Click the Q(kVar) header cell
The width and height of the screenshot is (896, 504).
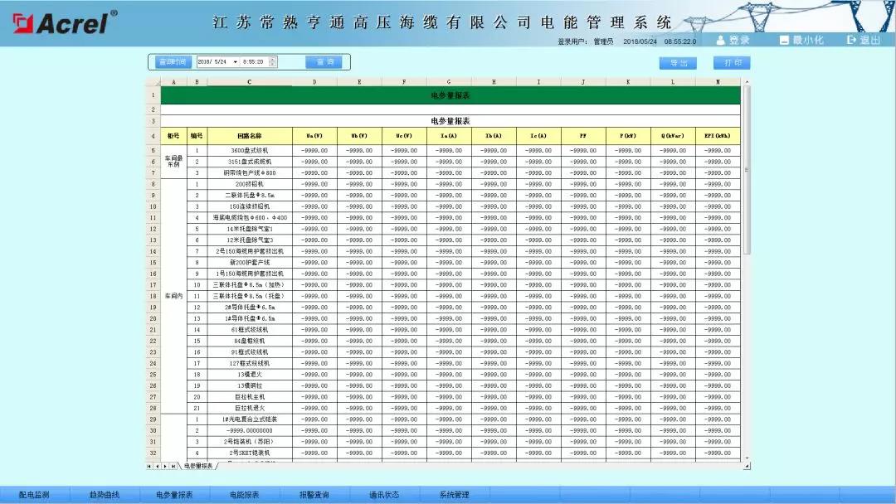[x=673, y=136]
